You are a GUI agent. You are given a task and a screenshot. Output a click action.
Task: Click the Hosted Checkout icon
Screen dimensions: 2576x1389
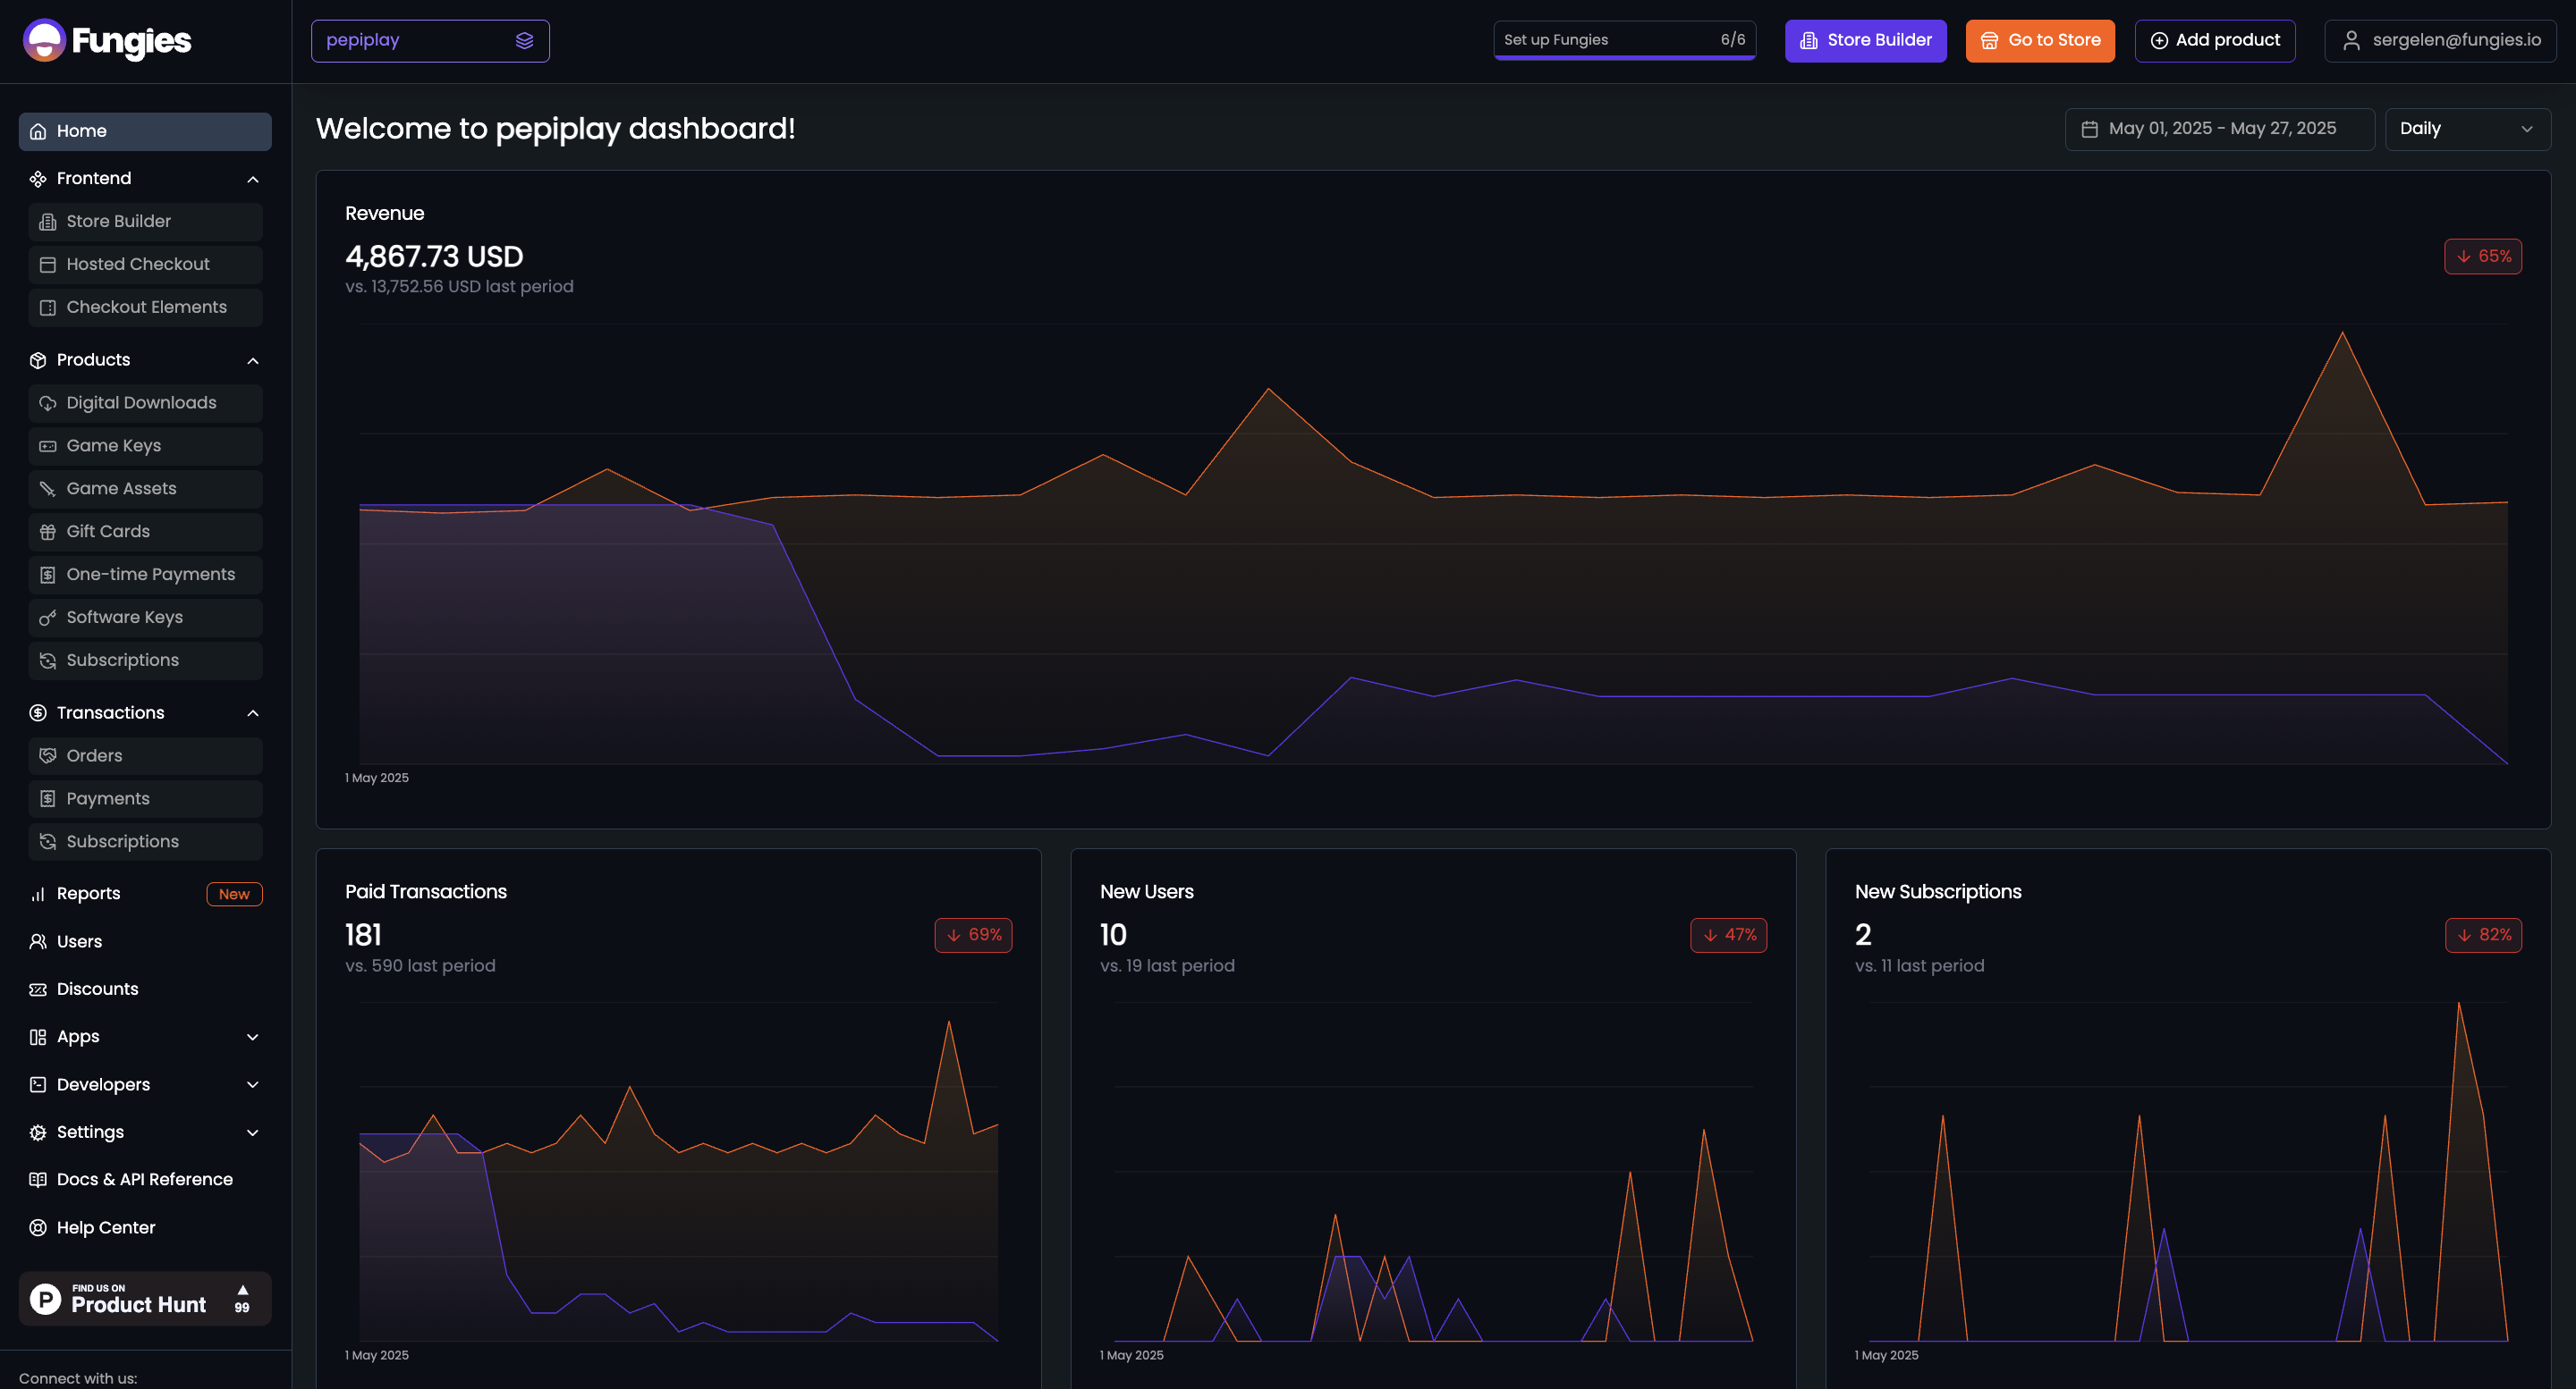[x=47, y=265]
